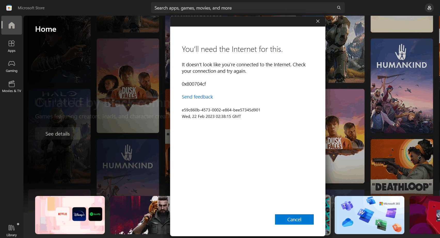The image size is (440, 238).
Task: Select the error code 0x800704cf text
Action: pos(194,84)
